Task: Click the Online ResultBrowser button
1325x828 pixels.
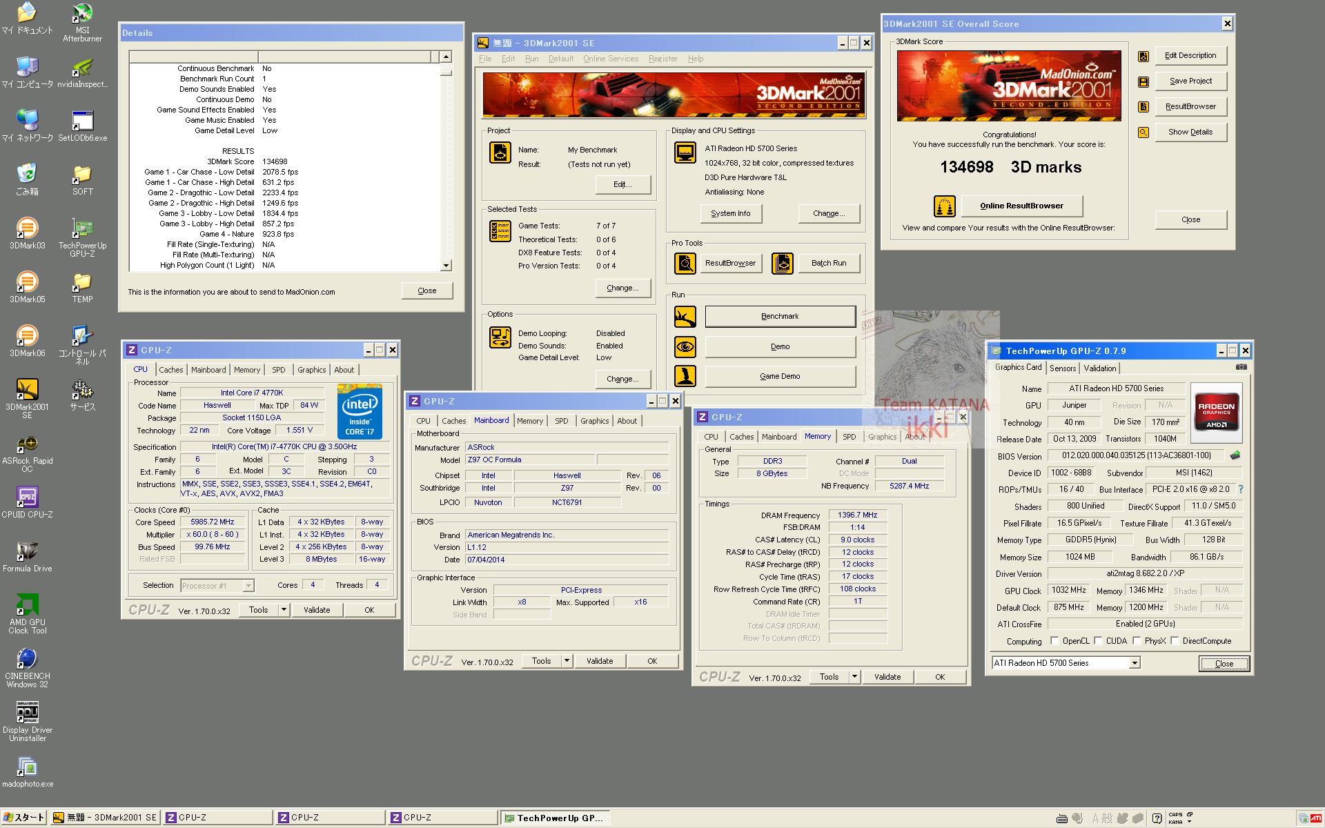Action: [x=1021, y=206]
